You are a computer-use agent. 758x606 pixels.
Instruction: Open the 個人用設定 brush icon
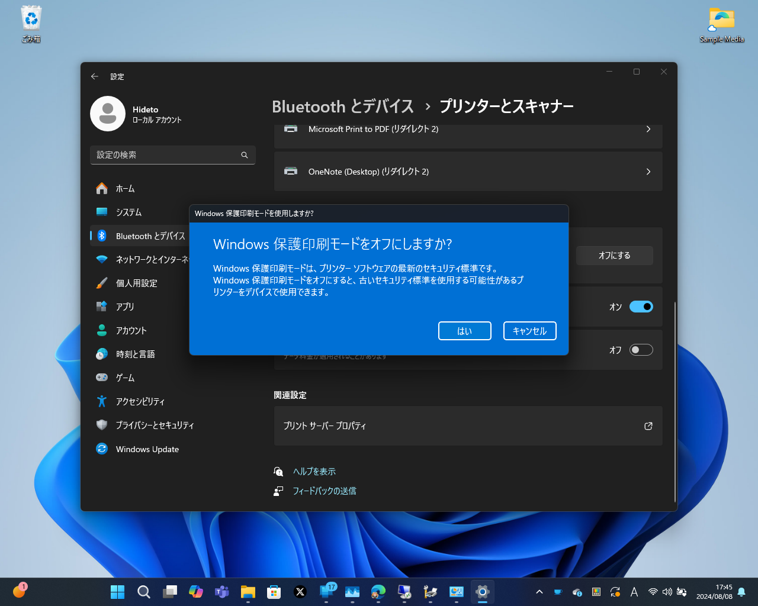pyautogui.click(x=102, y=283)
